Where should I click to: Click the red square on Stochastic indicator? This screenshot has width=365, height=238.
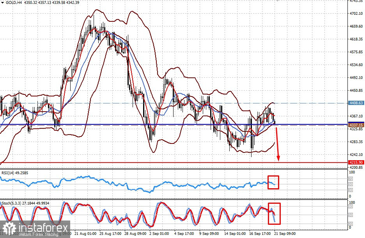(x=274, y=213)
